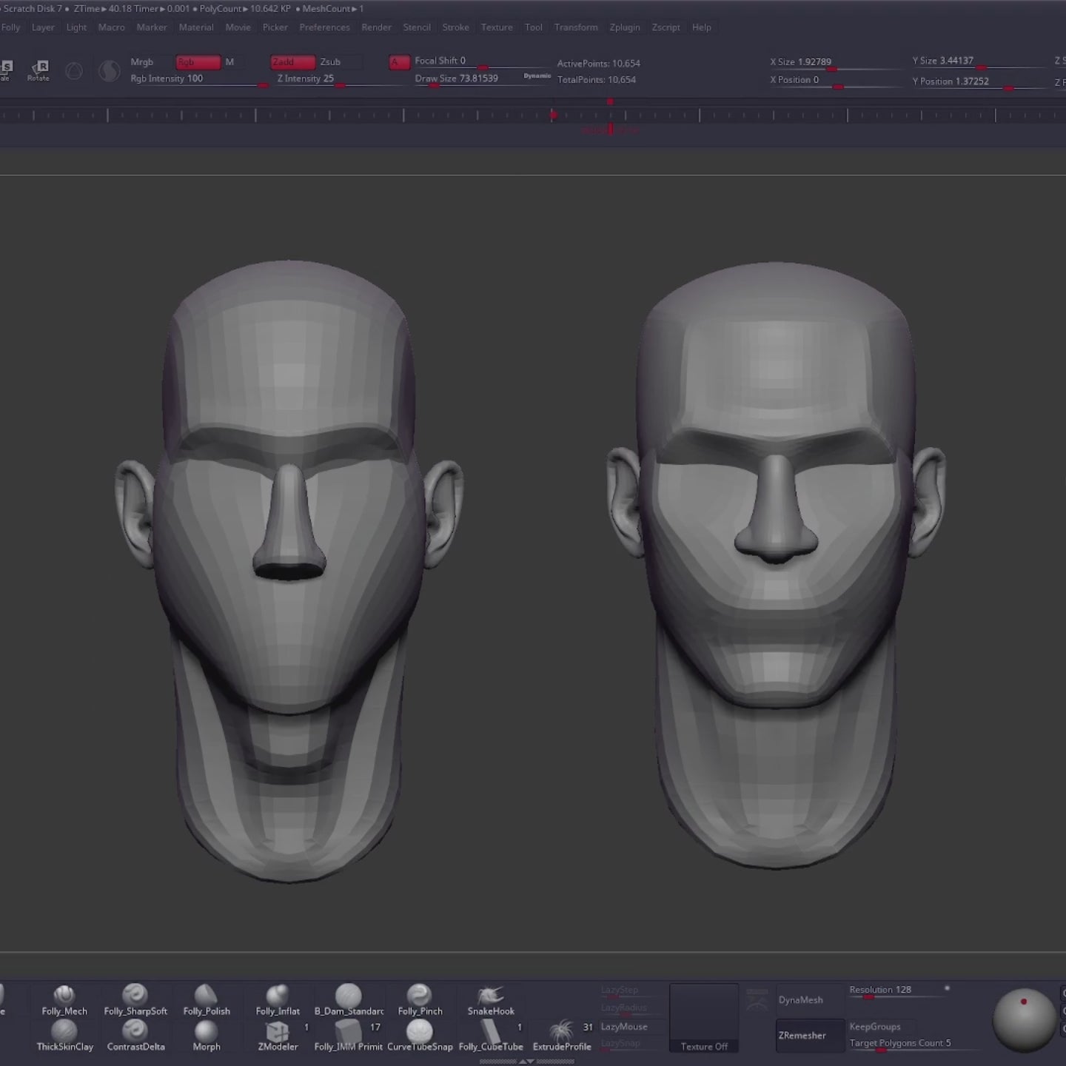This screenshot has width=1066, height=1066.
Task: Select the Folly_SharpSoft brush
Action: coord(135,1000)
